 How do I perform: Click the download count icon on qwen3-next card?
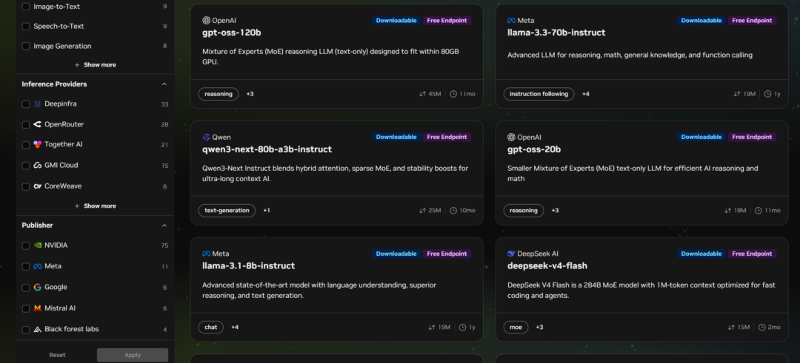422,211
